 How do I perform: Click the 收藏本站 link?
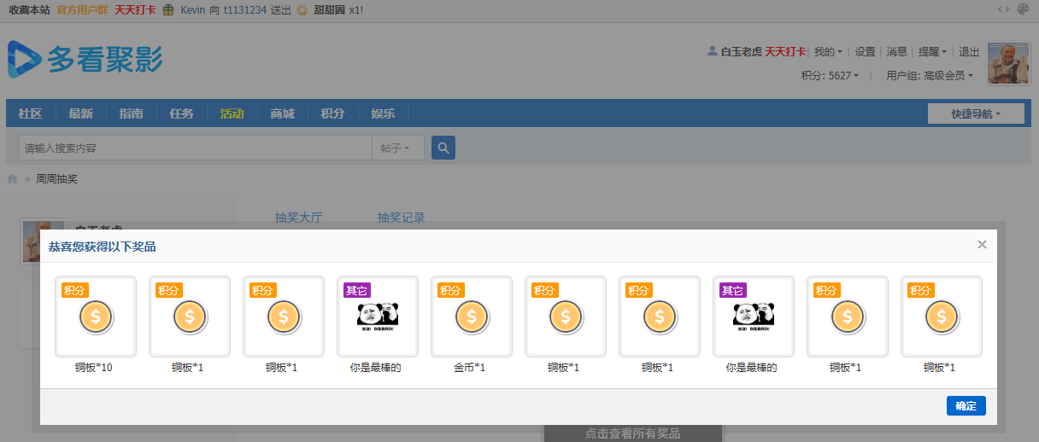(29, 10)
